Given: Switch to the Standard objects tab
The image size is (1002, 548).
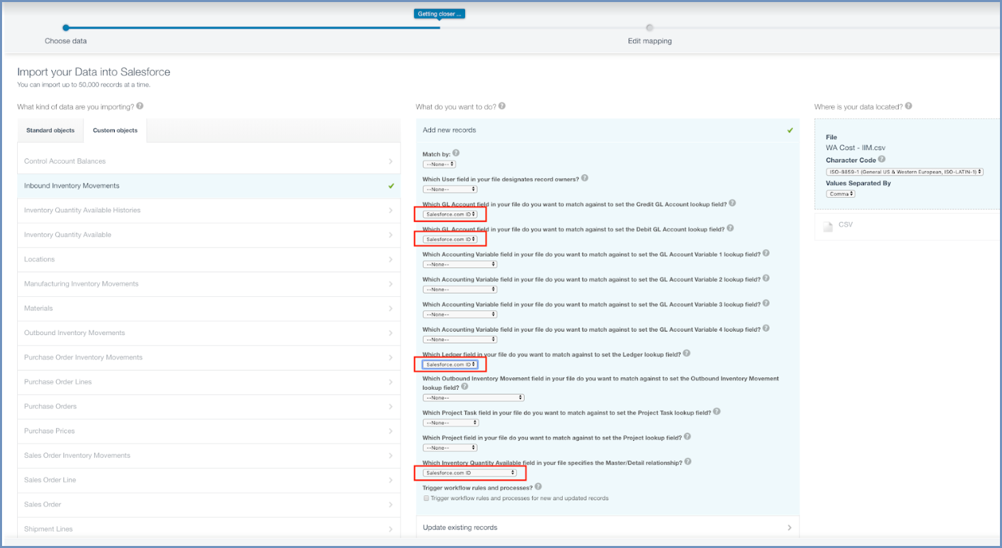Looking at the screenshot, I should 51,130.
